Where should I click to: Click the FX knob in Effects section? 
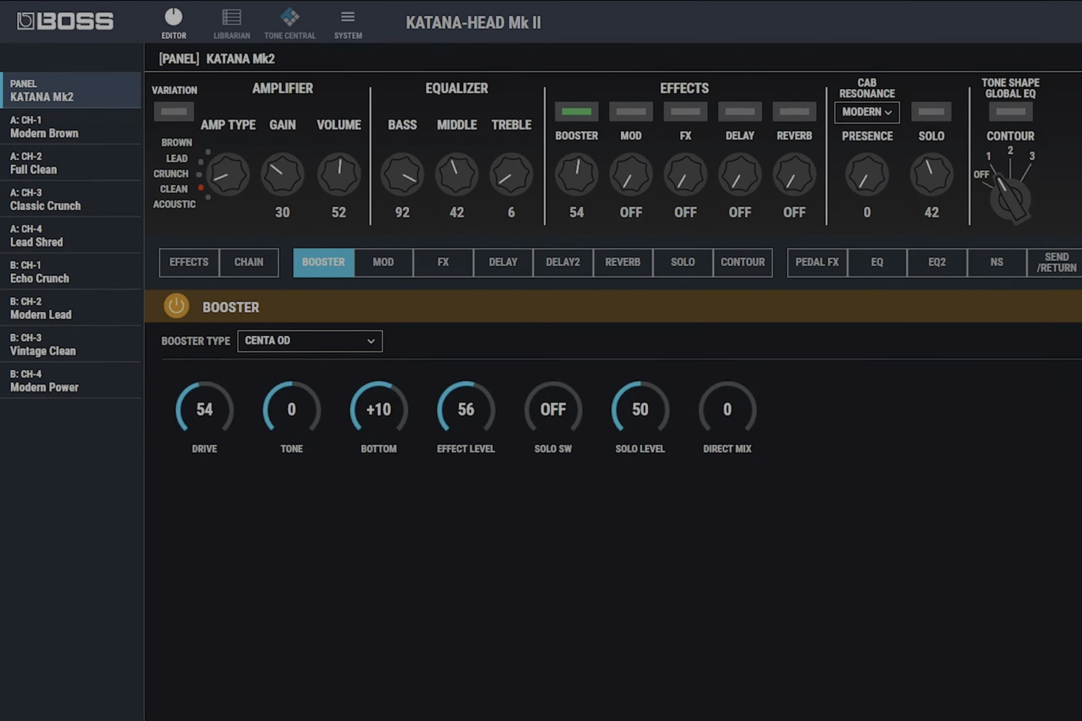[x=686, y=174]
